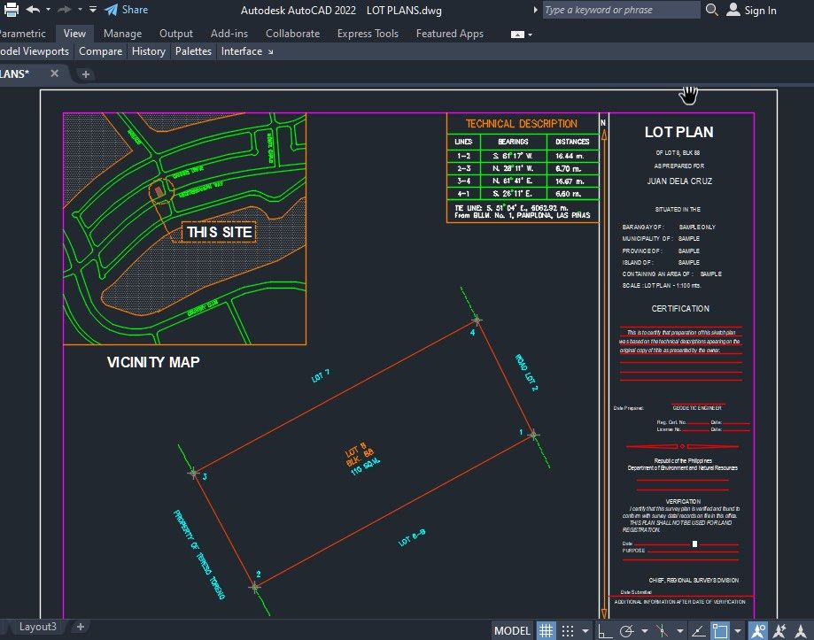814x640 pixels.
Task: Click the new drawing plus tab
Action: [x=86, y=74]
